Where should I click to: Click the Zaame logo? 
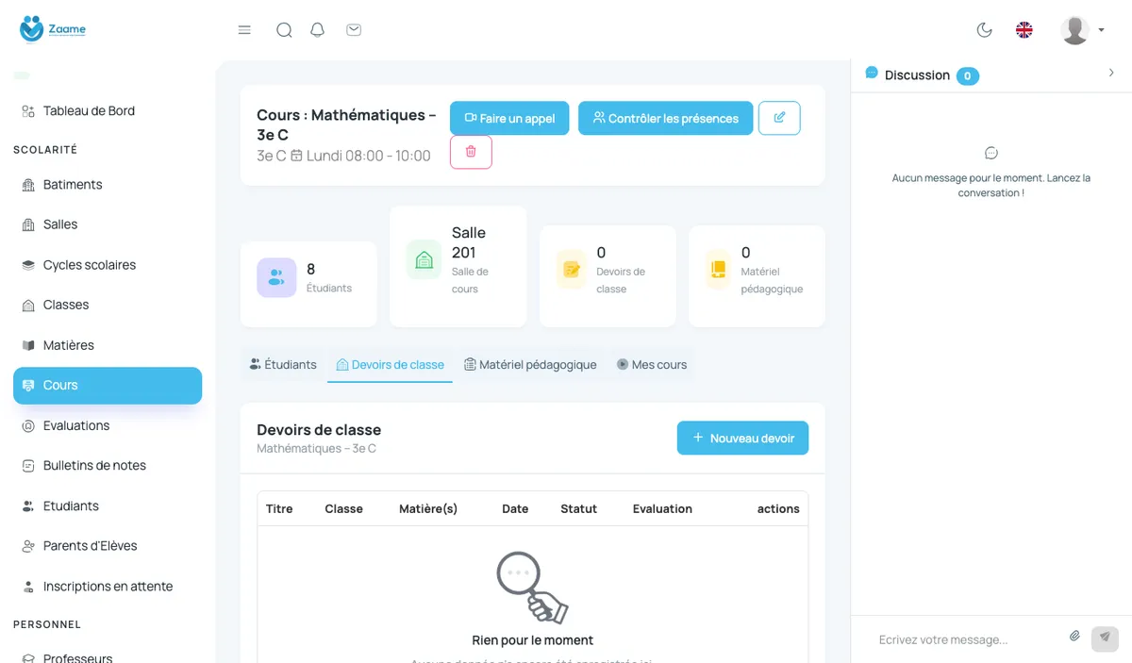[x=53, y=29]
